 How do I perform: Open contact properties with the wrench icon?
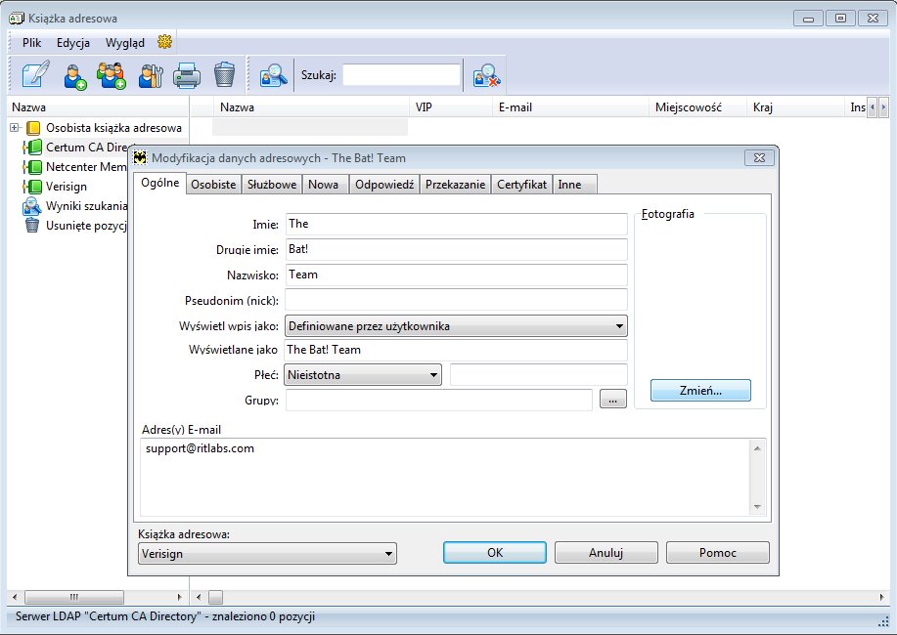tap(151, 75)
